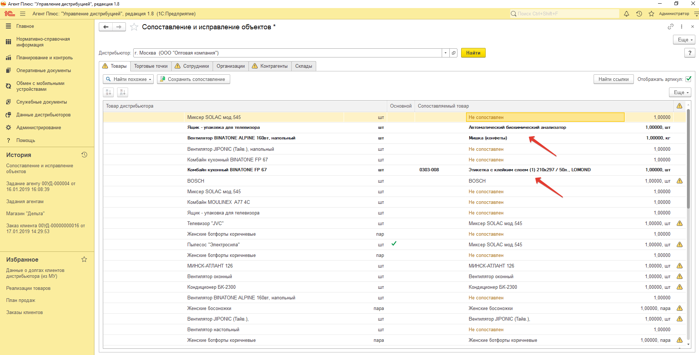Click warning icon in Пылесос "Электросила" row
Viewport: 699px width, 355px height.
tap(680, 244)
